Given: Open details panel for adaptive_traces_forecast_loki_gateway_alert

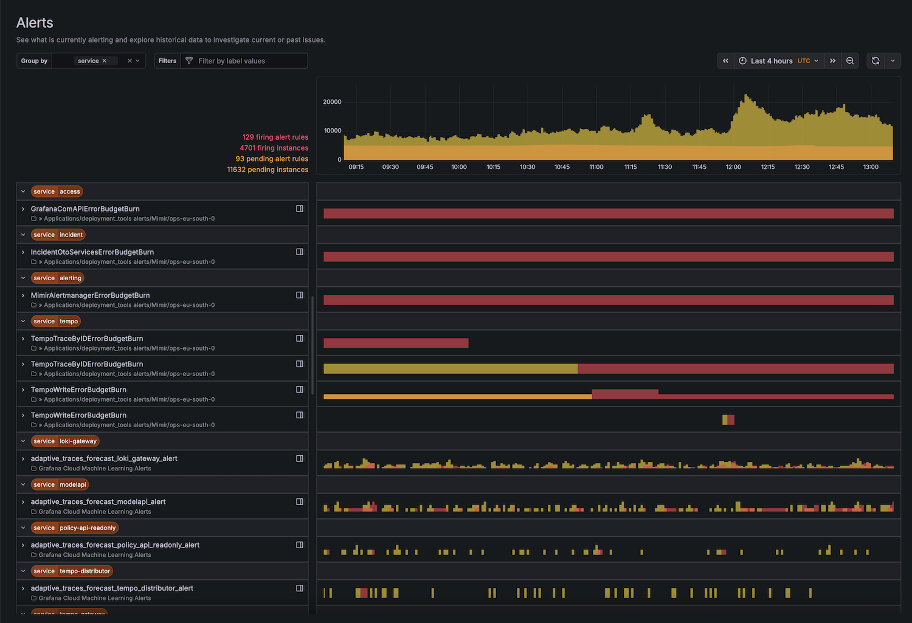Looking at the screenshot, I should [299, 458].
